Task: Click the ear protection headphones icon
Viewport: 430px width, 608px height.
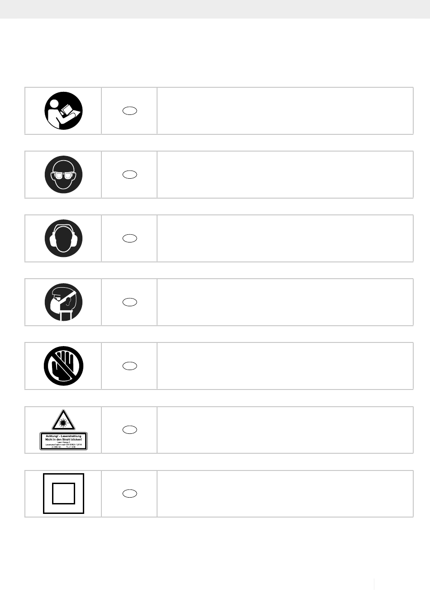Action: point(63,238)
